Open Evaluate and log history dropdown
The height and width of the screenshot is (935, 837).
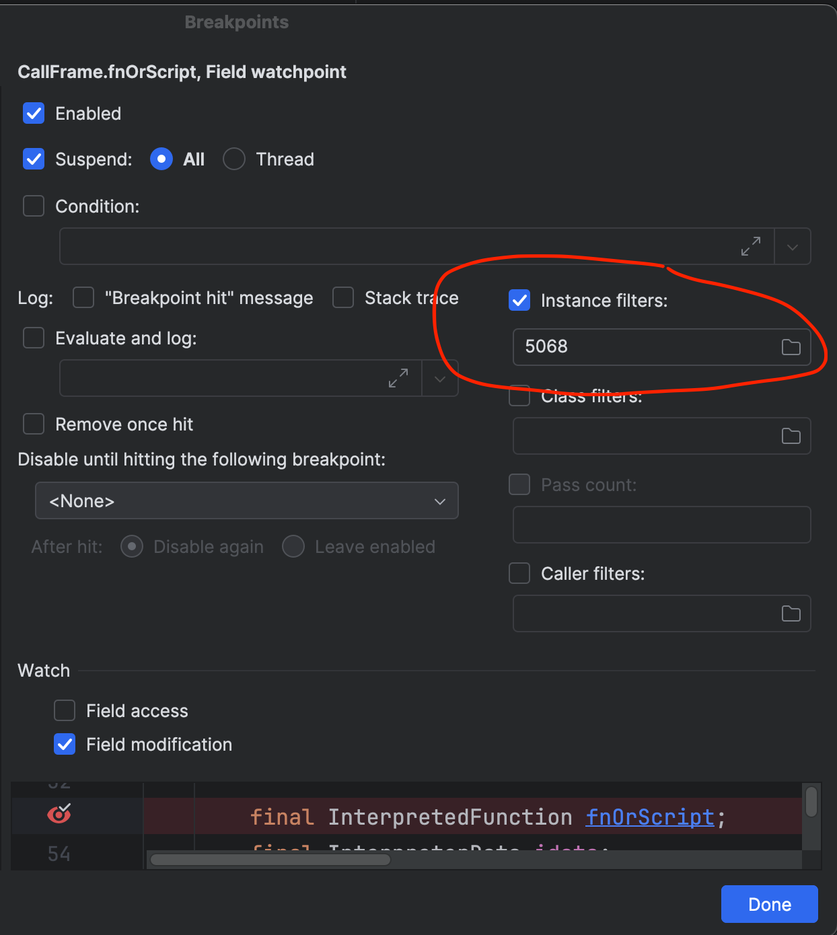tap(440, 378)
